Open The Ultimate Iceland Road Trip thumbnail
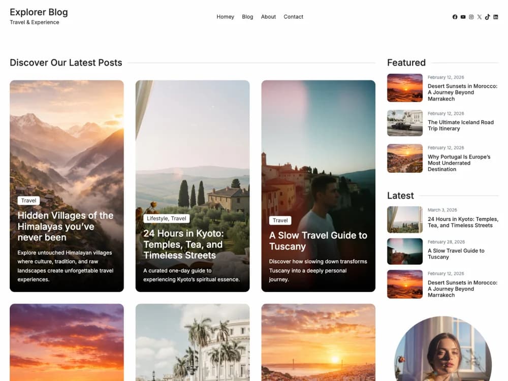 pos(405,123)
